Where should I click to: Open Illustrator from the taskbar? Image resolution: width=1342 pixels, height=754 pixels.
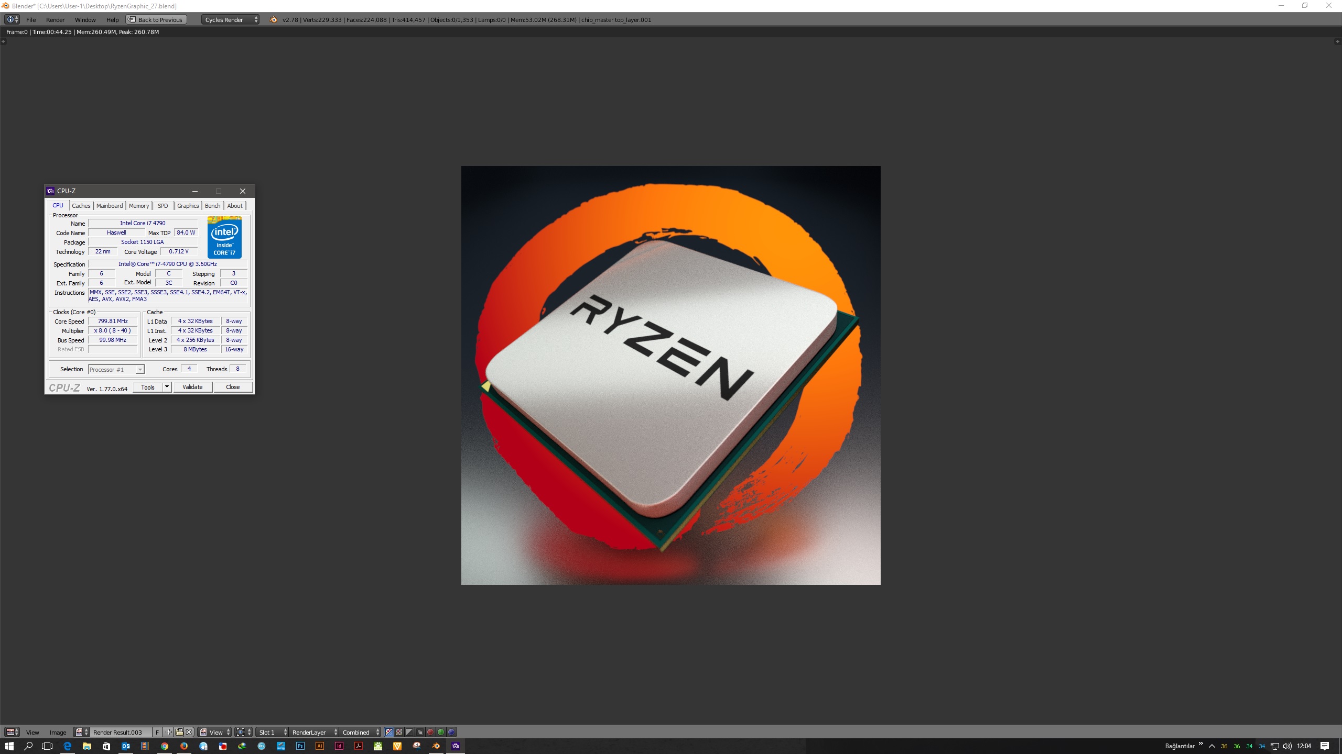[320, 746]
